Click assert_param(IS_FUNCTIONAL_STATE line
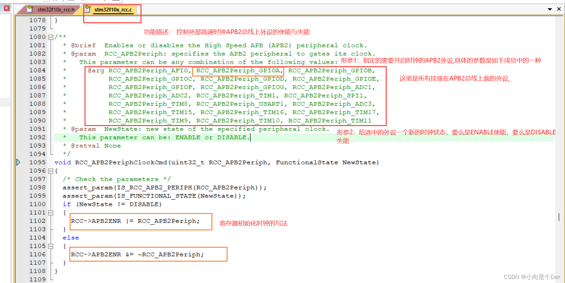Image resolution: width=565 pixels, height=283 pixels. tap(154, 196)
